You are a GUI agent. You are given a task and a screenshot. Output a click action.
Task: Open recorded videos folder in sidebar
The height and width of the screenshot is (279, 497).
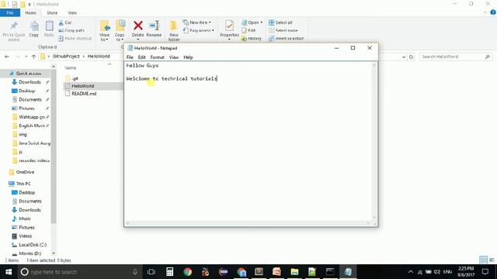34,160
